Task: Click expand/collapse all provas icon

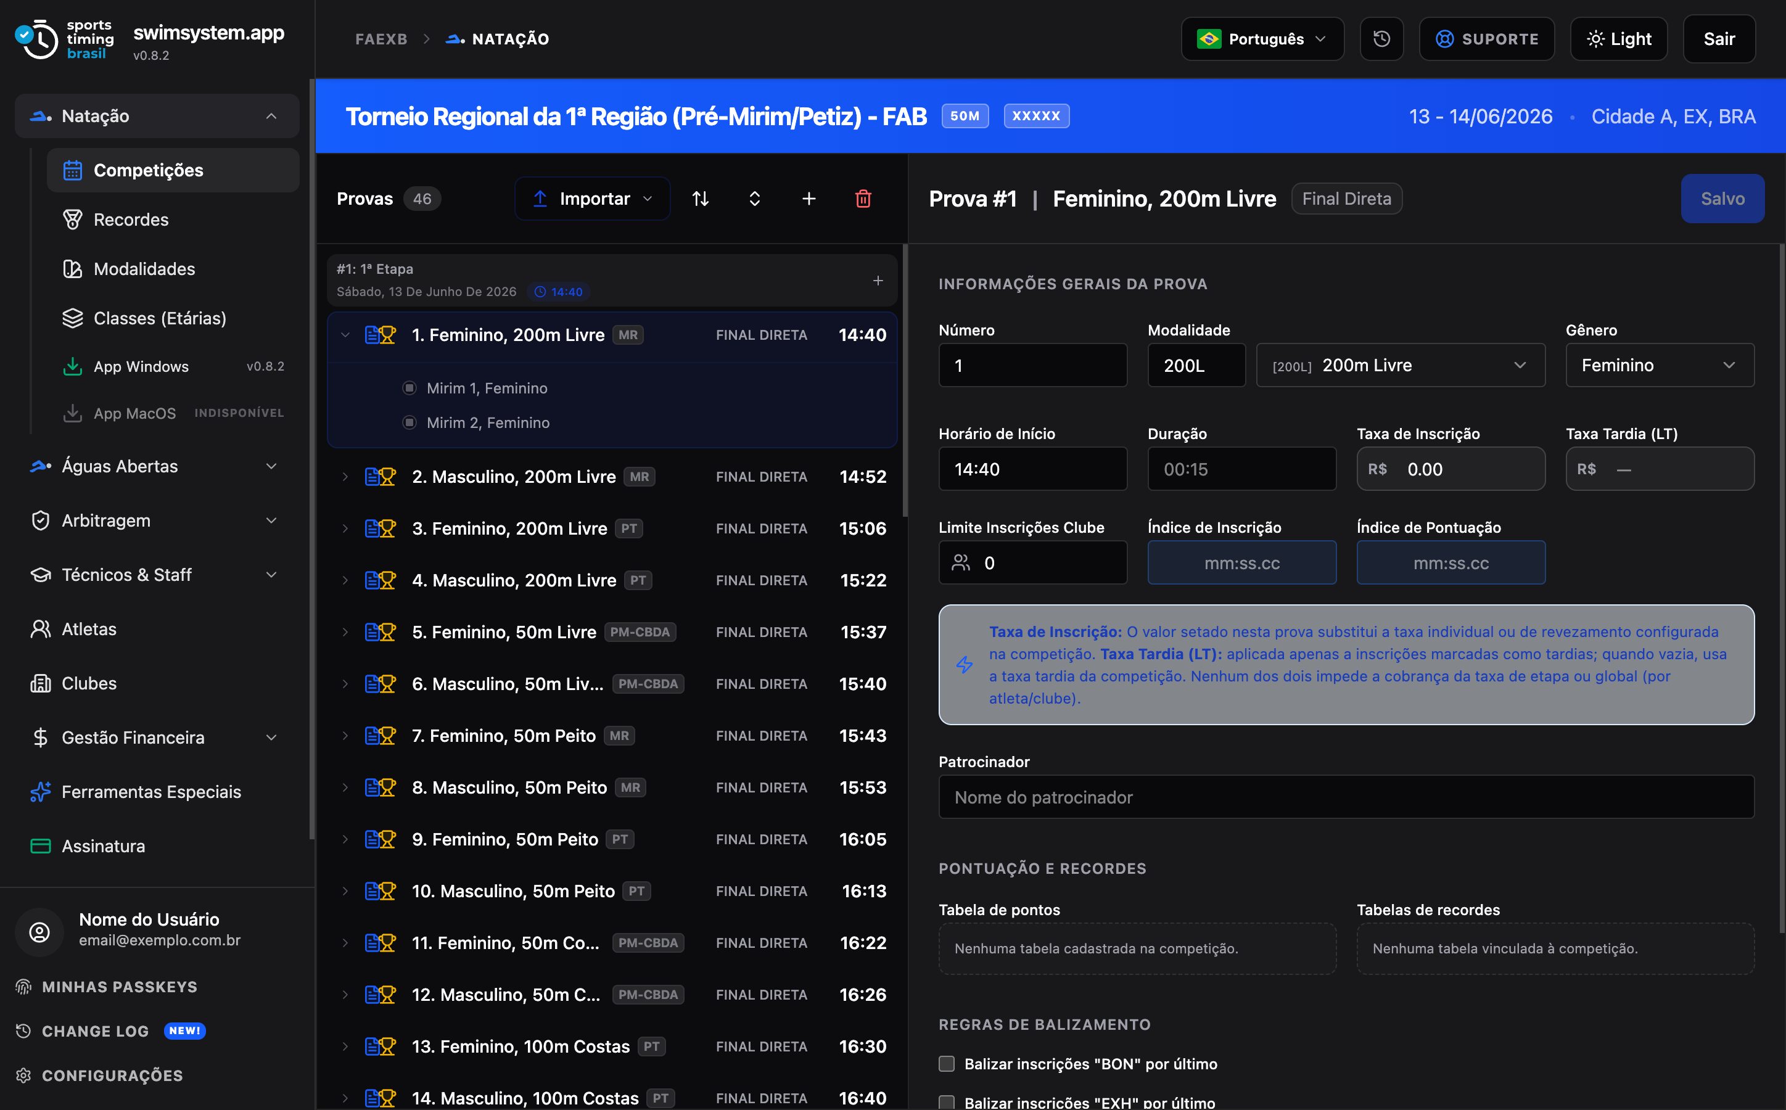Action: [x=755, y=198]
